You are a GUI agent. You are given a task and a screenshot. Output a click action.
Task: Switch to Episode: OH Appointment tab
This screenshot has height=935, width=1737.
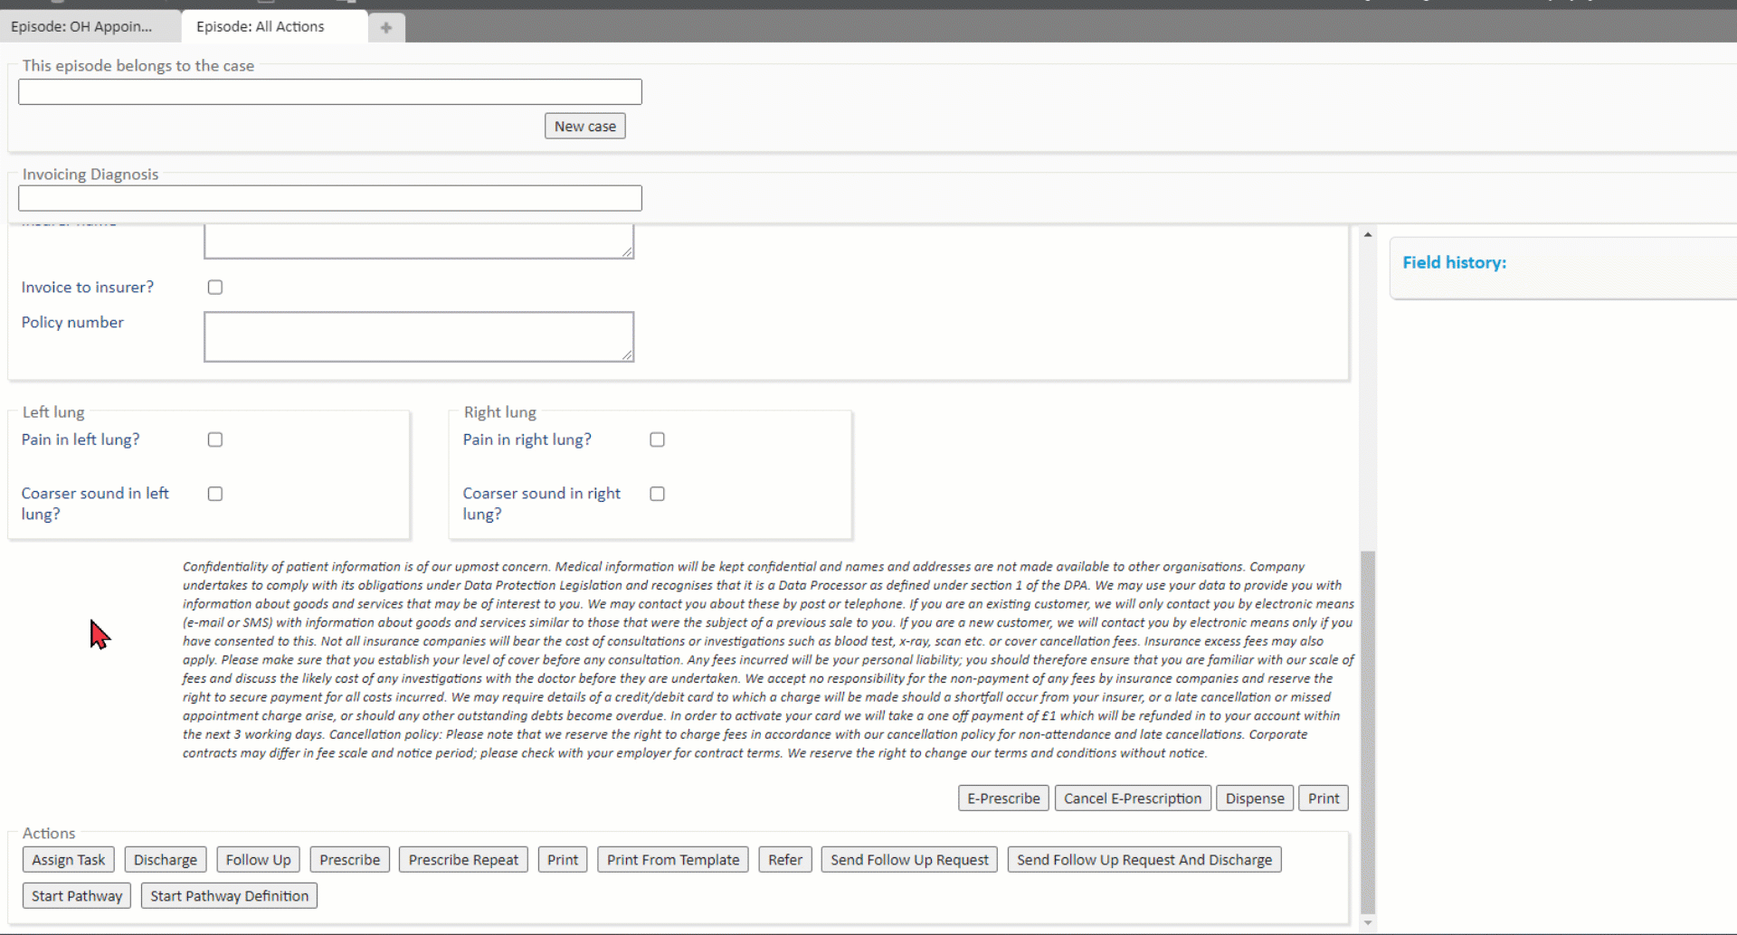coord(81,27)
